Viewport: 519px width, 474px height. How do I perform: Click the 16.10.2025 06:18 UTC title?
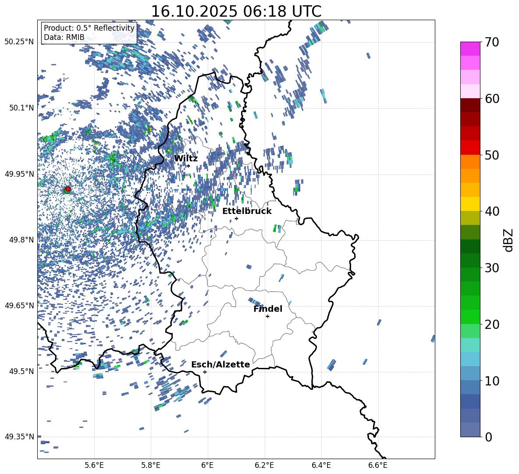pyautogui.click(x=236, y=11)
